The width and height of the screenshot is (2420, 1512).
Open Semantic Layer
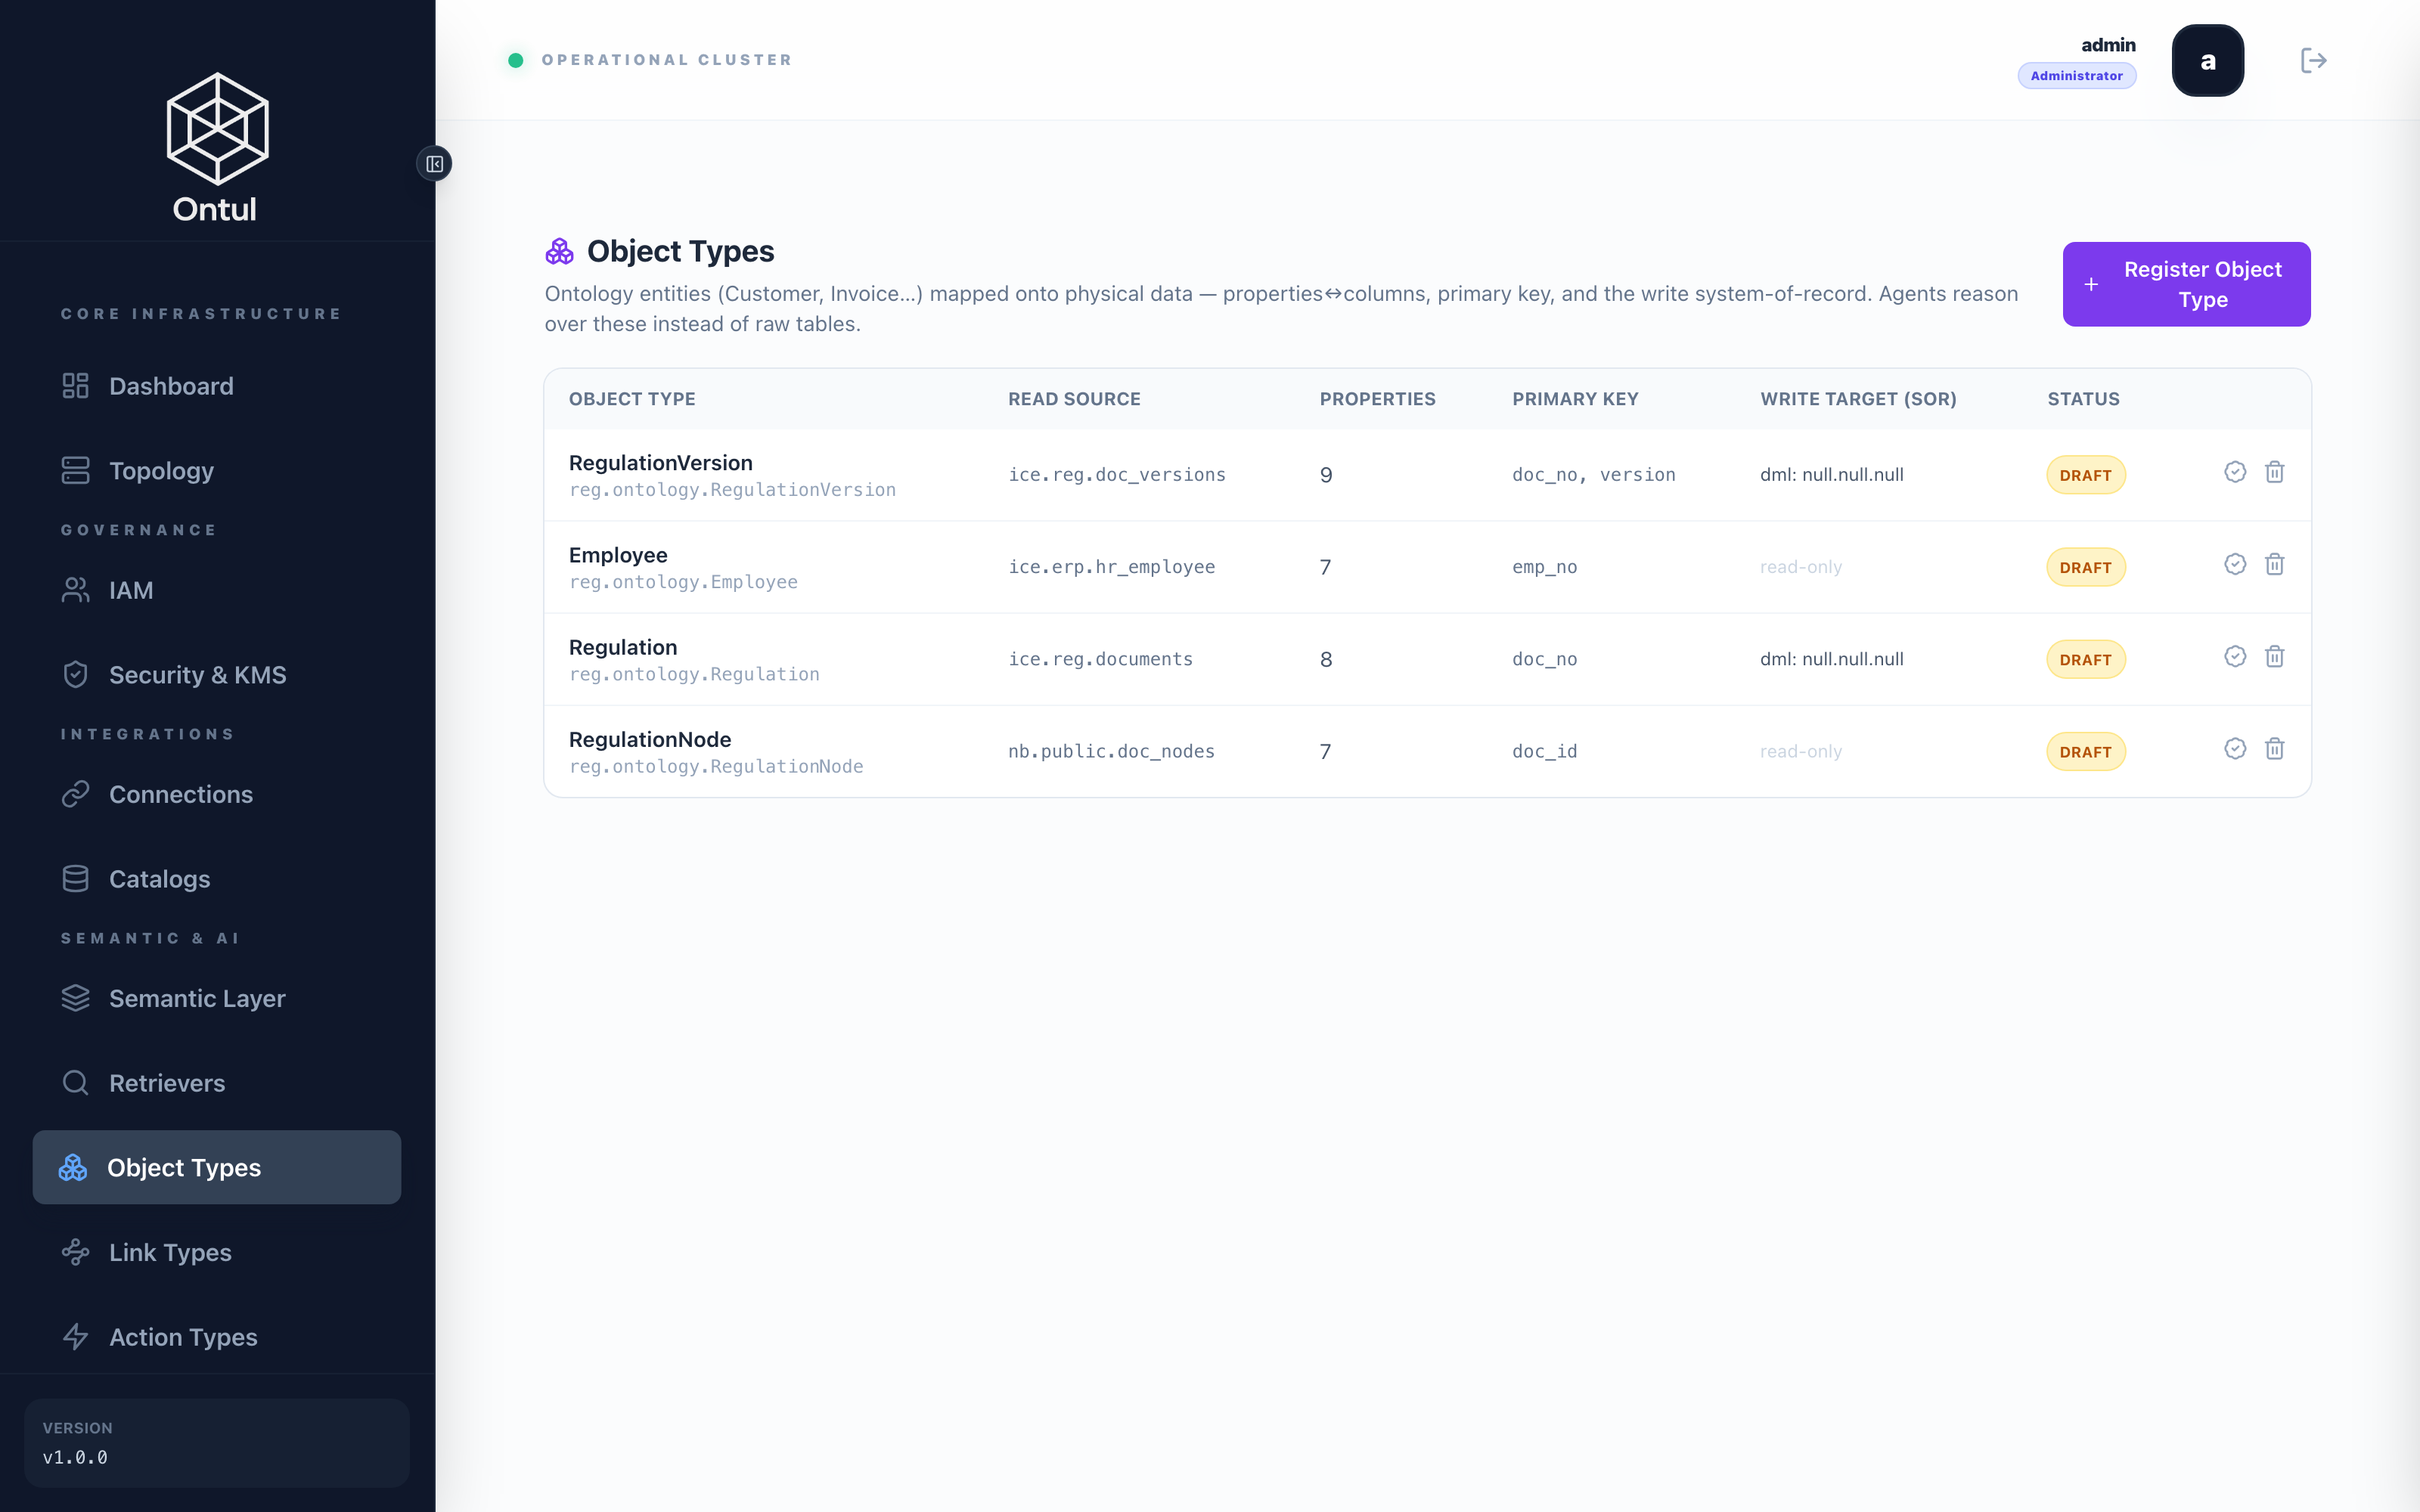[217, 998]
